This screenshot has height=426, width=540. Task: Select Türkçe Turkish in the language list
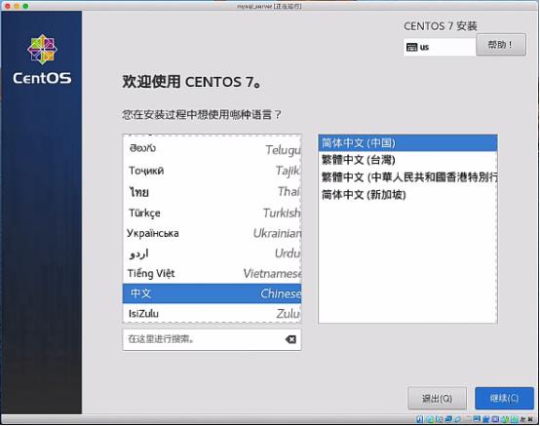(x=212, y=213)
